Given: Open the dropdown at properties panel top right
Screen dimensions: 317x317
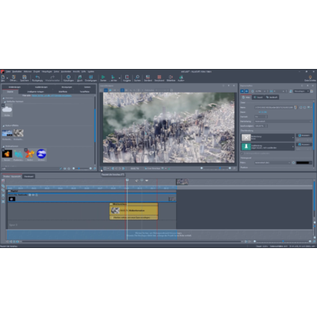Looking at the screenshot, I should click(x=302, y=91).
